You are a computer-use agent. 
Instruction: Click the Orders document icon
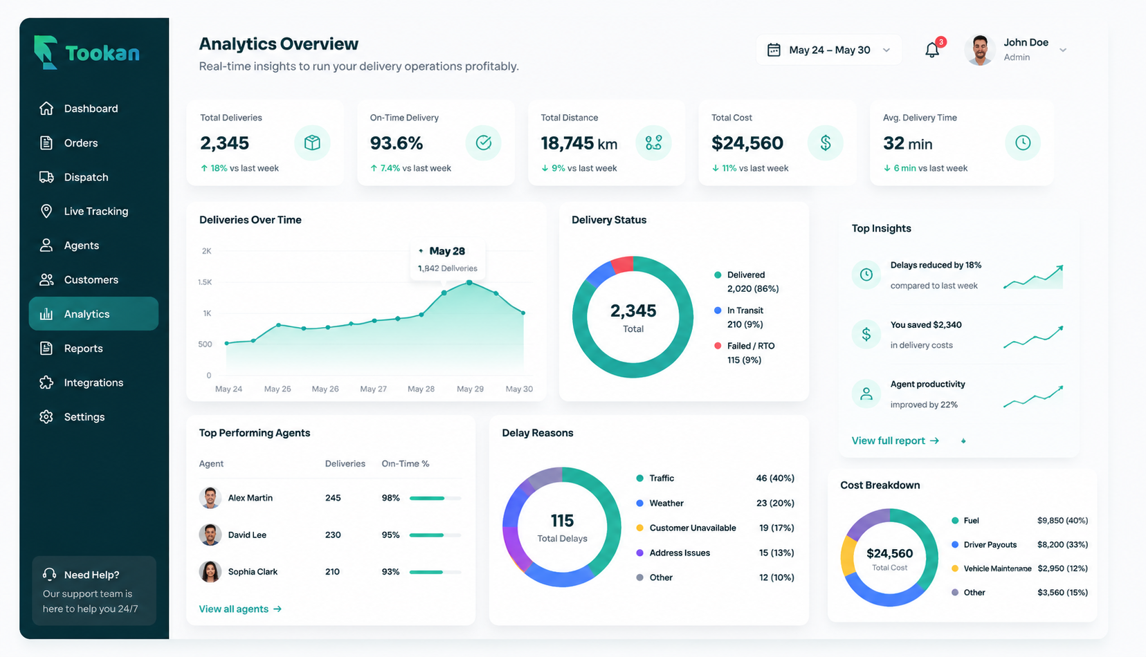[46, 143]
